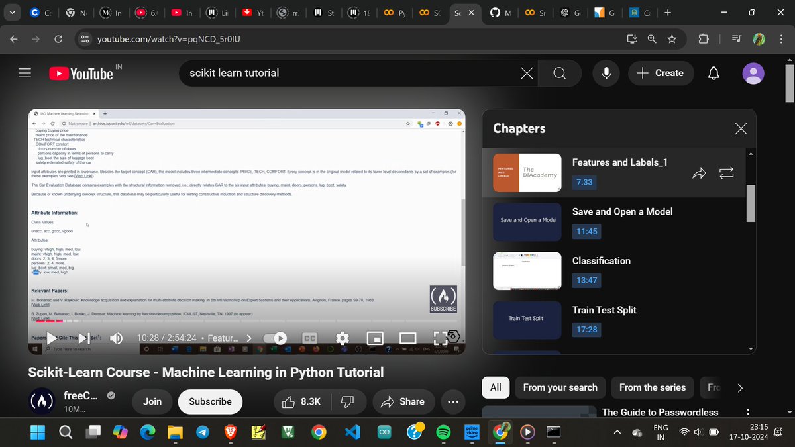Open options for The Guide to Passwordless video
Screen dimensions: 795x447
pyautogui.click(x=749, y=412)
